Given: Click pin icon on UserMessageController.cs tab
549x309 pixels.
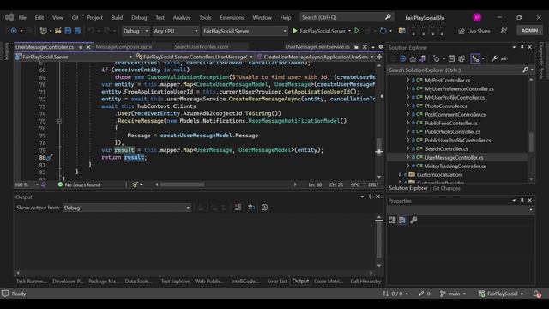Looking at the screenshot, I should point(81,47).
